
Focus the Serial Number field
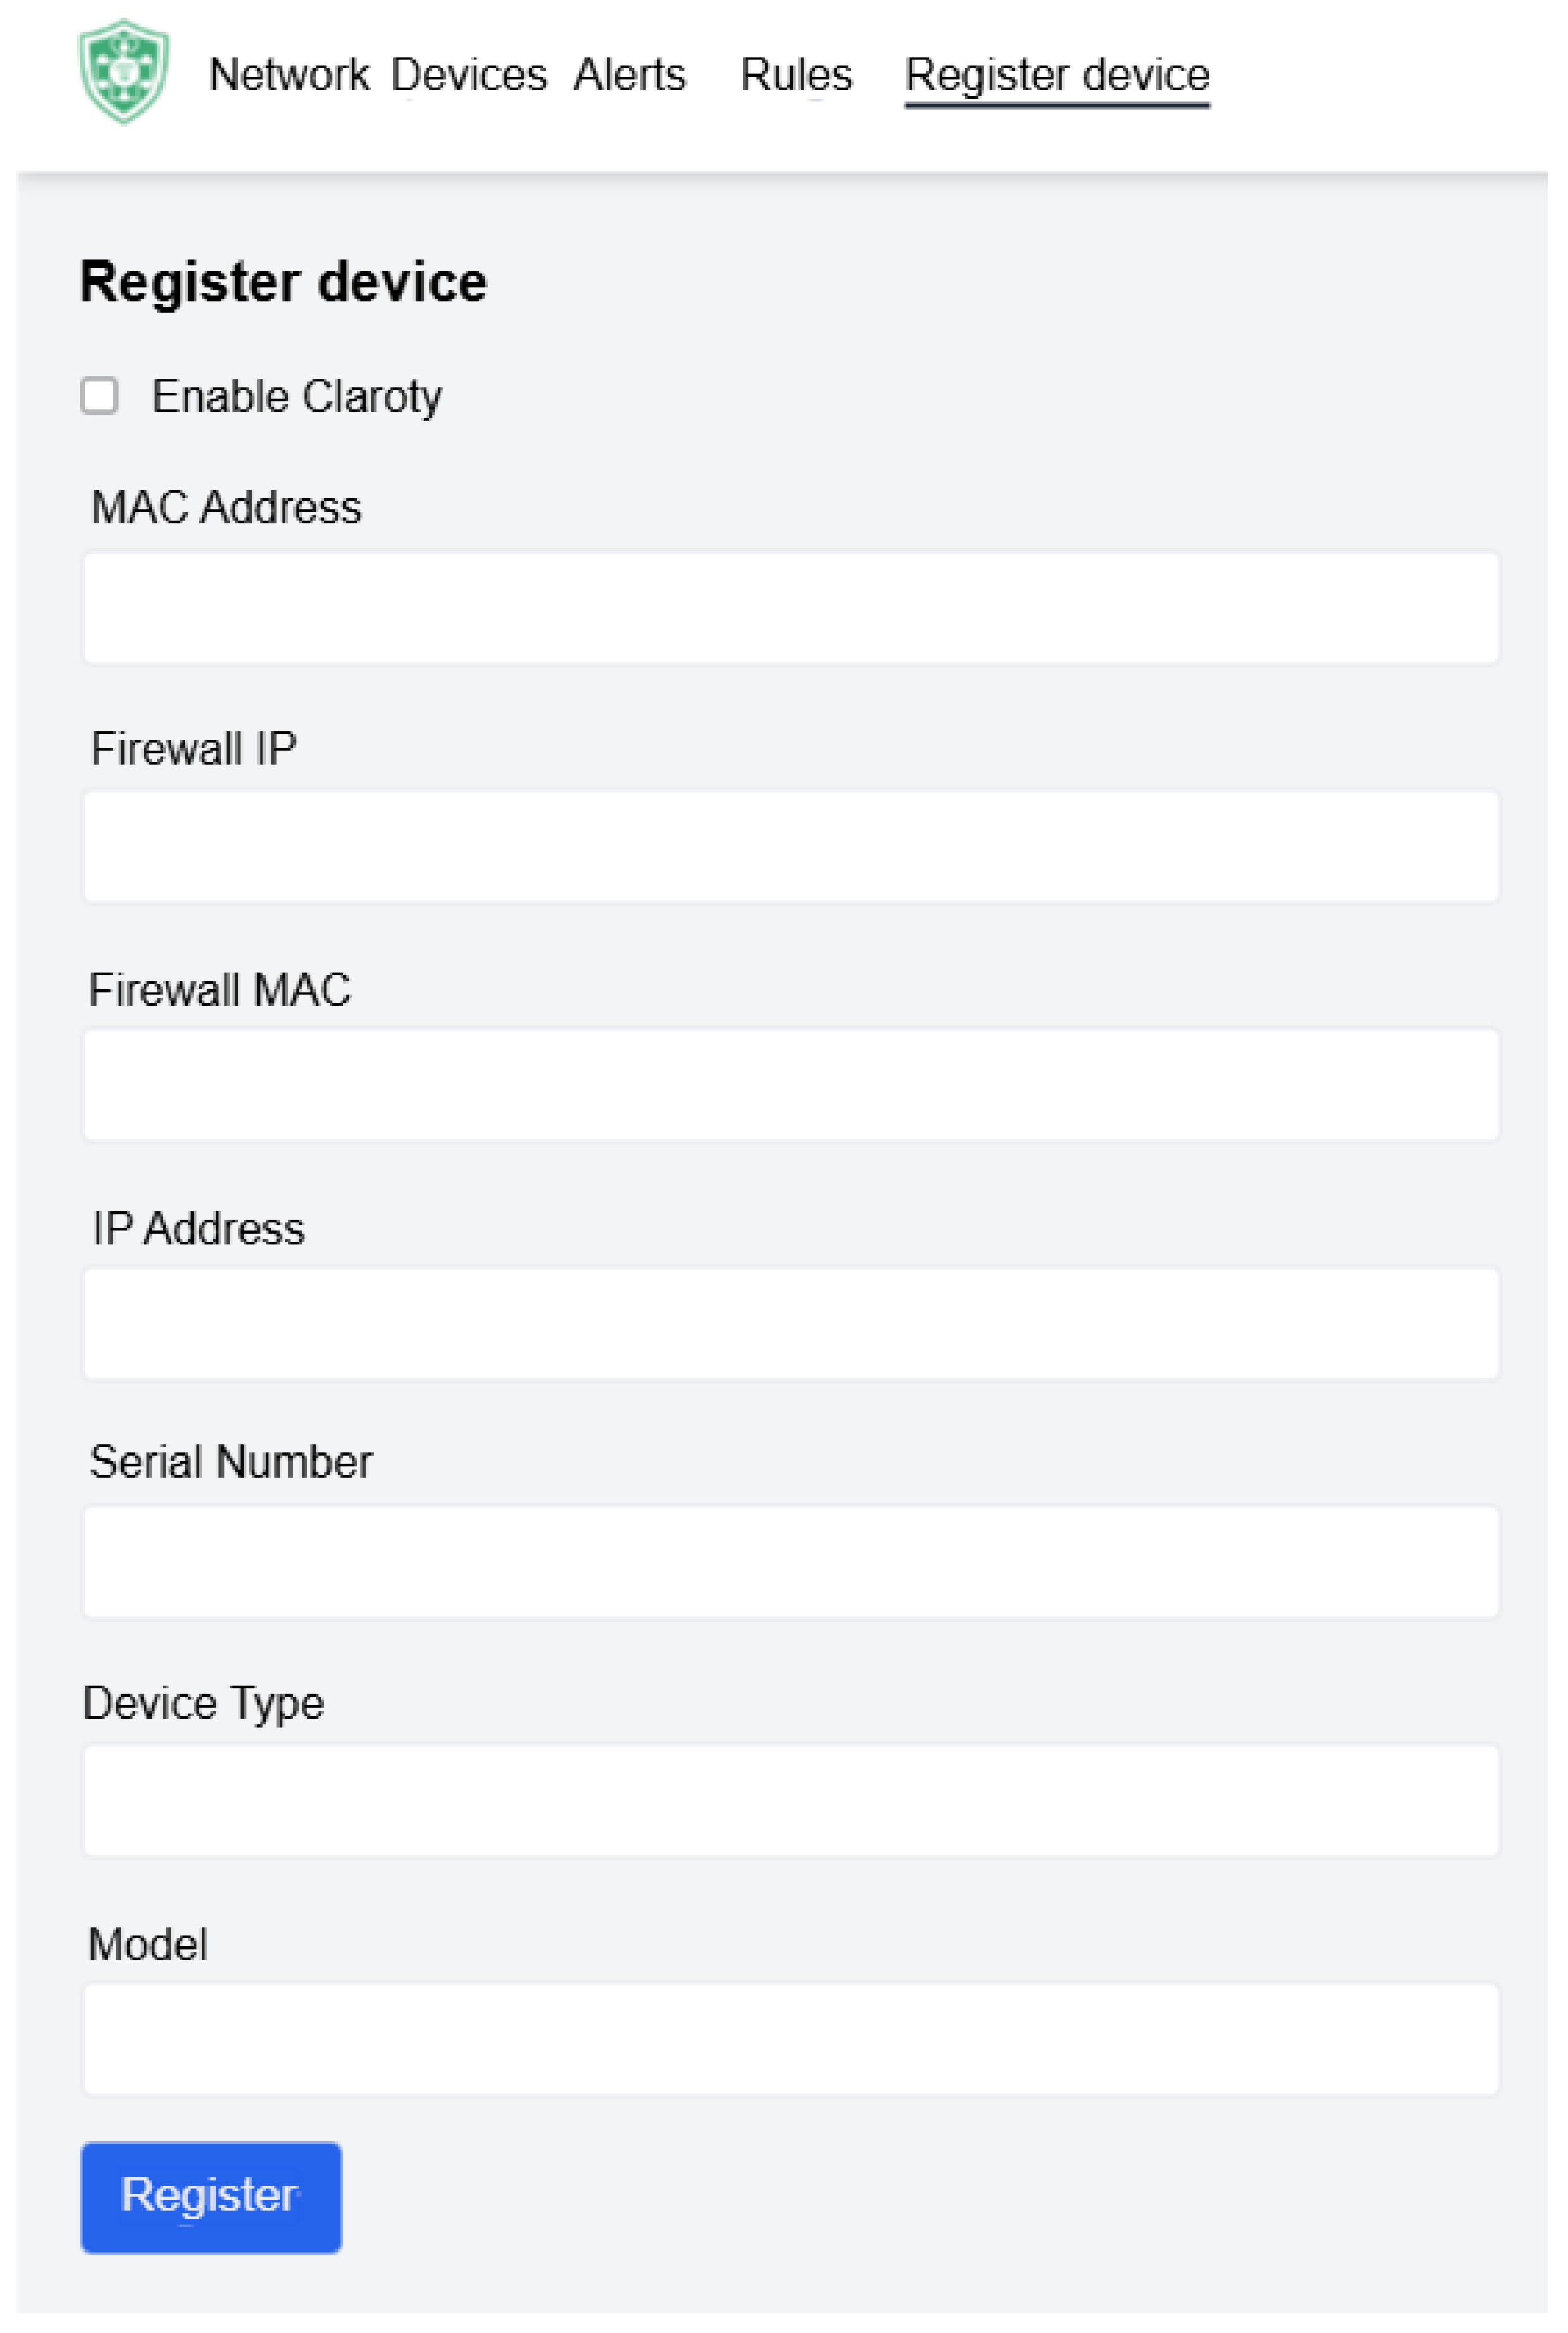[x=790, y=1561]
